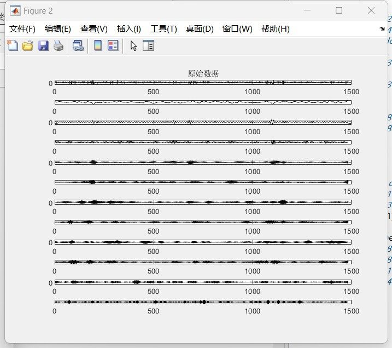392x348 pixels.
Task: Open the Property Inspector panel icon
Action: tap(148, 46)
